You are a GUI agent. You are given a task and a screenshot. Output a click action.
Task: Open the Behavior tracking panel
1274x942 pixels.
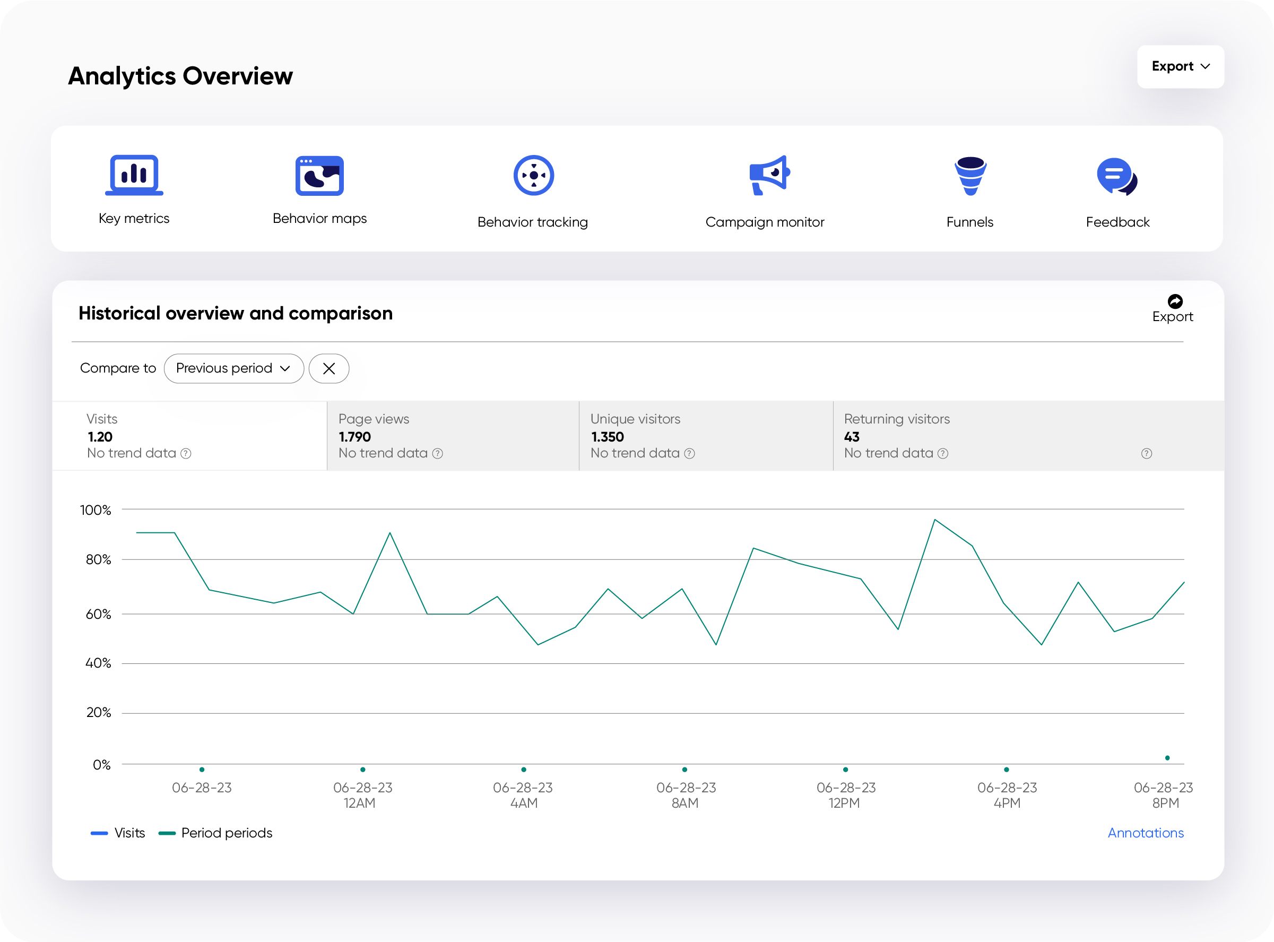coord(534,190)
